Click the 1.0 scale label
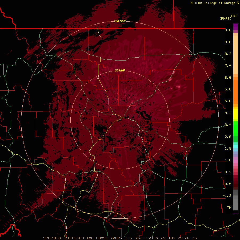This screenshot has width=240, height=240. (228, 160)
